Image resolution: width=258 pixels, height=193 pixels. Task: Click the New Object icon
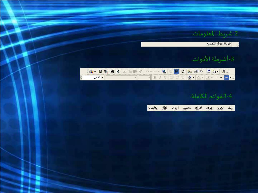[x=214, y=72]
